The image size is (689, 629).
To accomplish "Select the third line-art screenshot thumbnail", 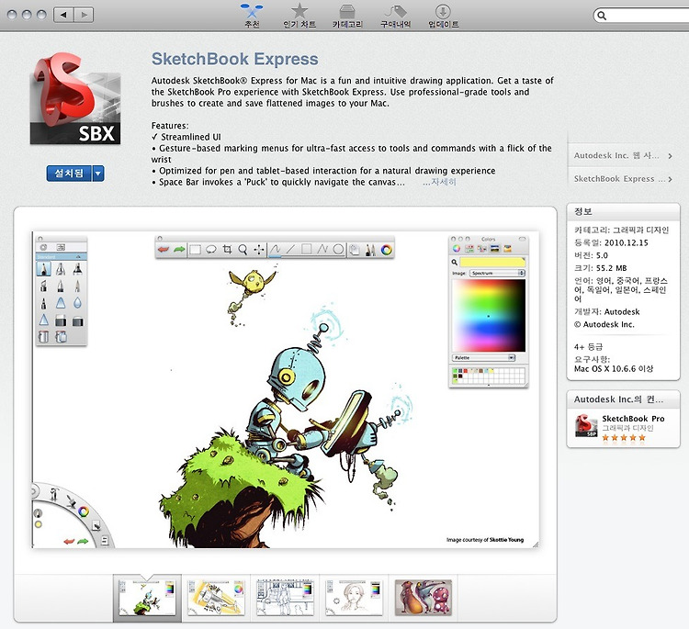I will click(285, 598).
